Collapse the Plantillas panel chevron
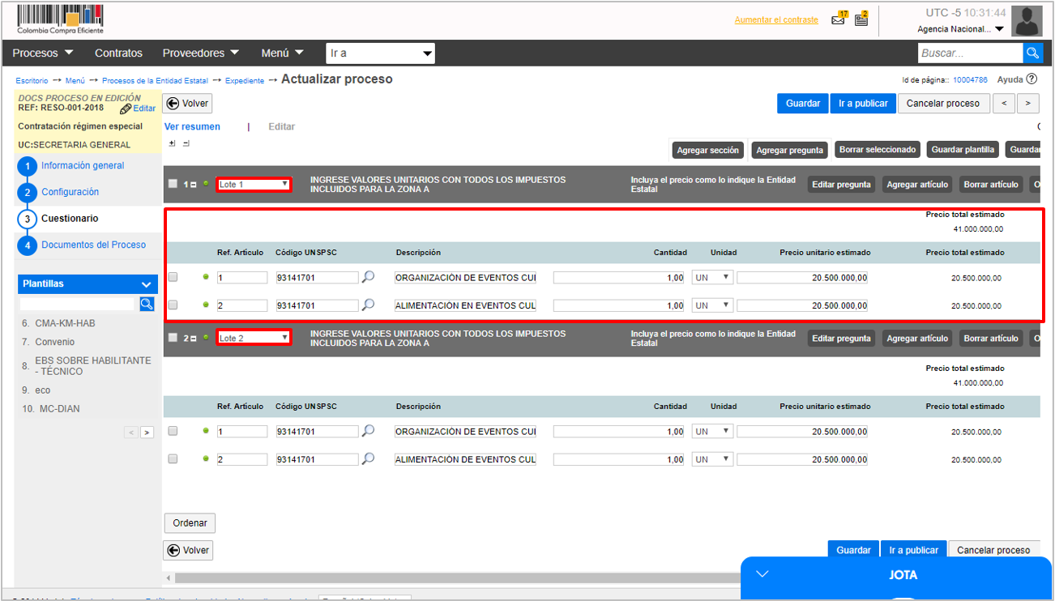Screen dimensions: 1055x601 coord(147,284)
